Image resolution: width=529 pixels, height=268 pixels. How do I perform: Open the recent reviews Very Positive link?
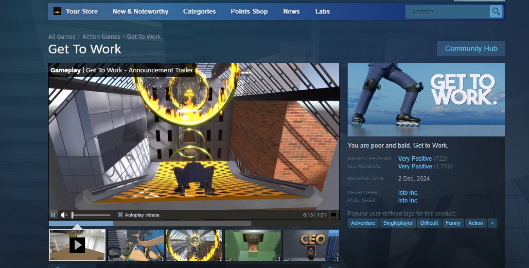click(x=415, y=159)
